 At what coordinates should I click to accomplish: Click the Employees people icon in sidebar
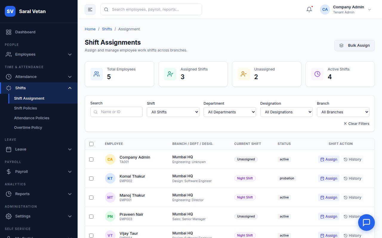(9, 54)
